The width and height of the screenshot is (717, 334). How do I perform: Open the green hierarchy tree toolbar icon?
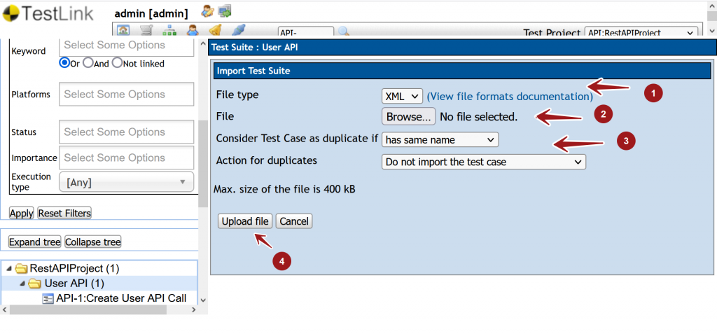coord(169,31)
